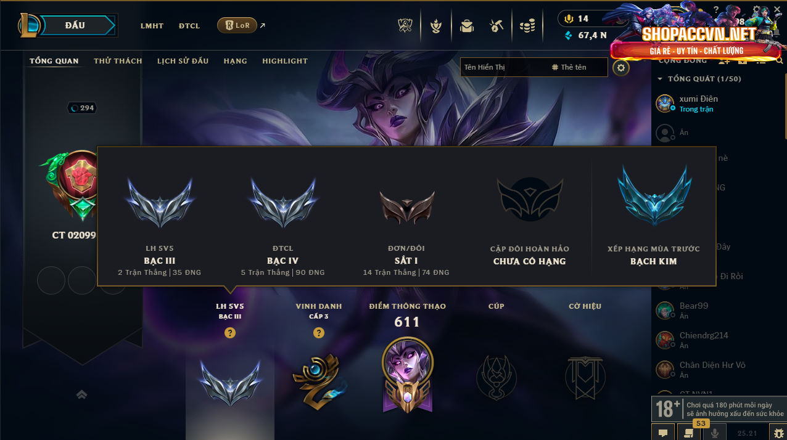Open the chat bubble icon at bottom
Image resolution: width=787 pixels, height=440 pixels.
point(663,433)
